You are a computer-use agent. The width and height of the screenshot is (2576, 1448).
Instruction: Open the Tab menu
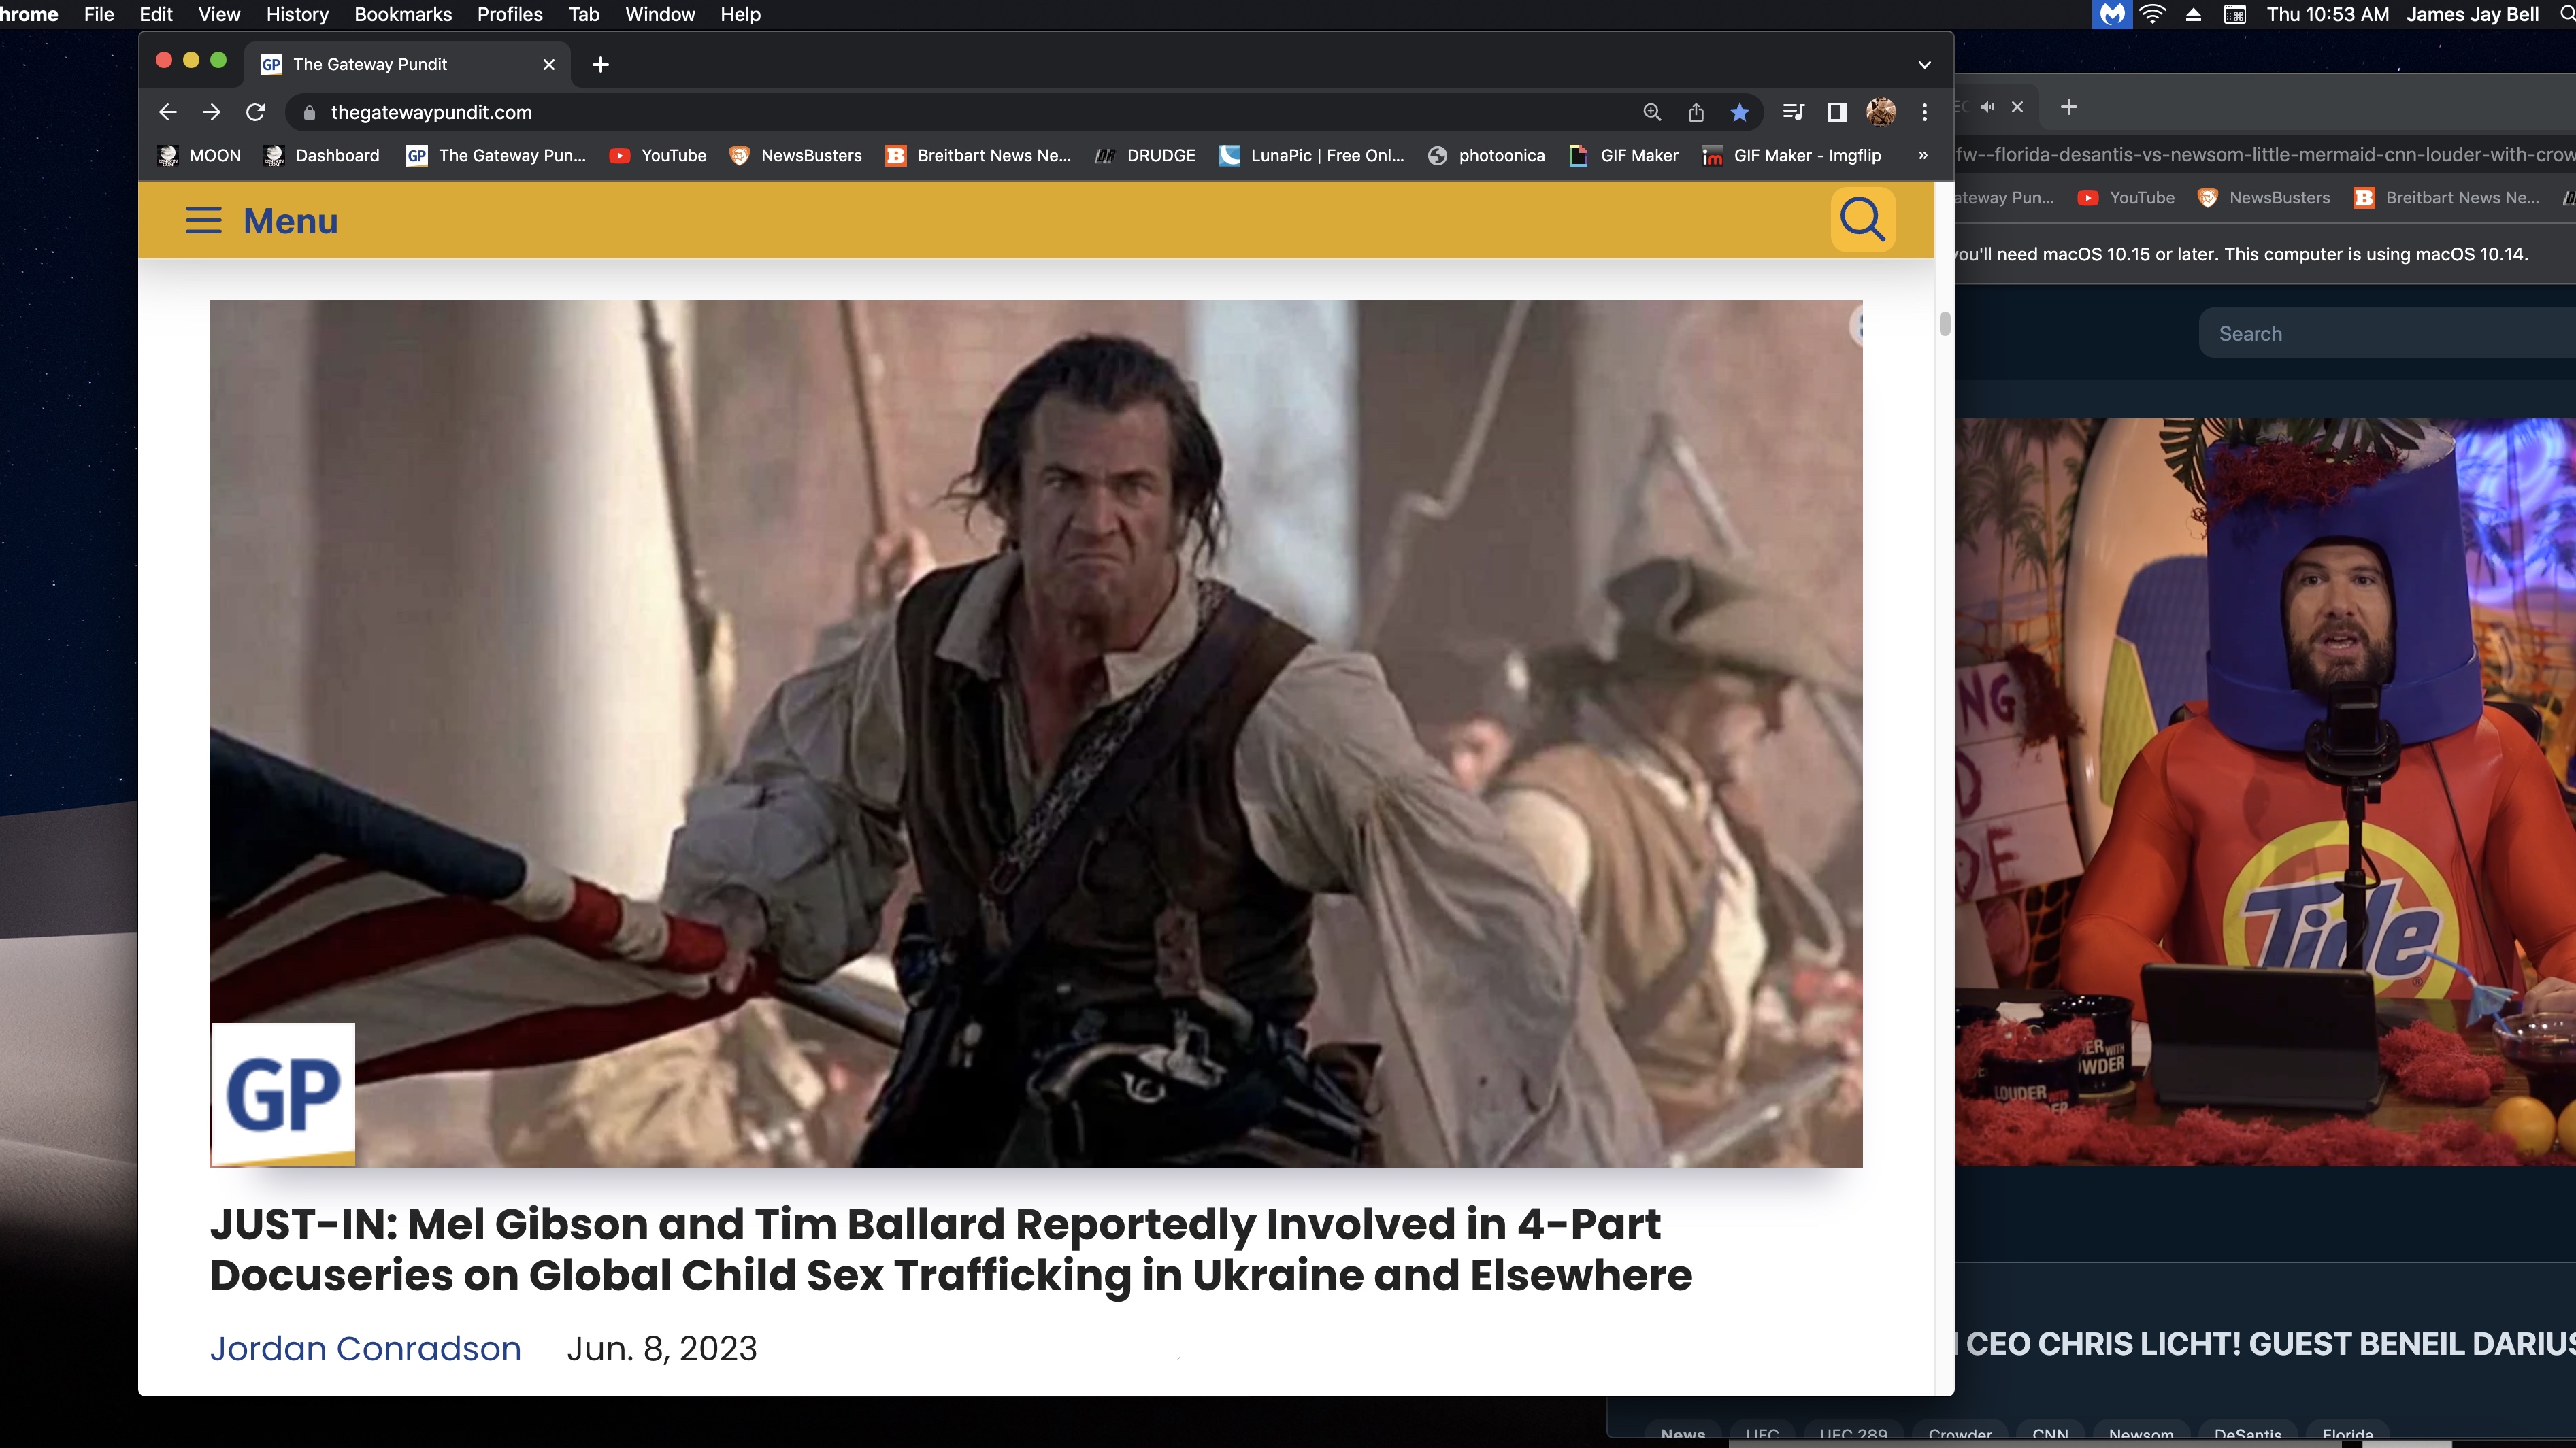coord(584,14)
